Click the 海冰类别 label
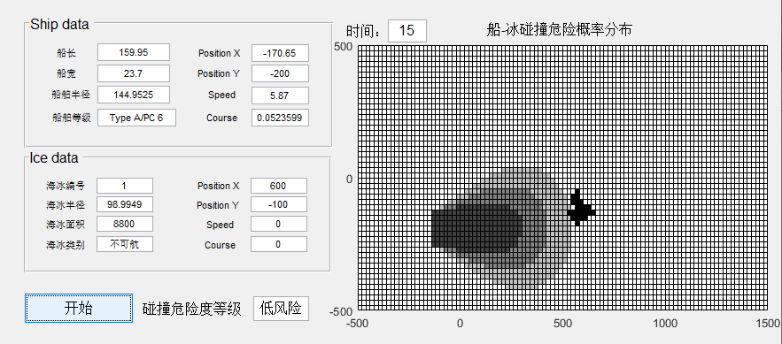782x344 pixels. pyautogui.click(x=66, y=245)
